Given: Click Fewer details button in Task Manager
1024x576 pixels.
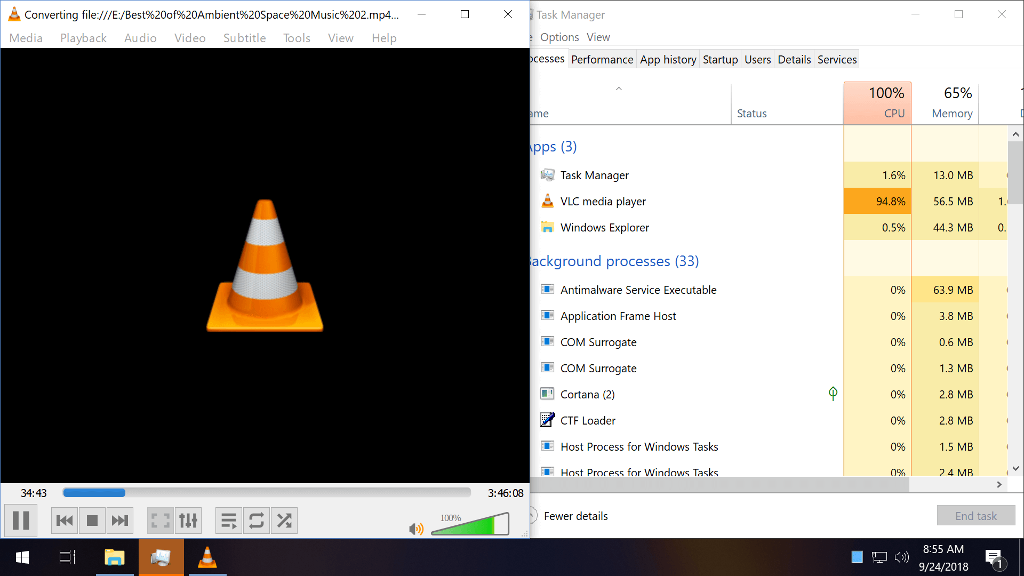Looking at the screenshot, I should click(x=576, y=516).
